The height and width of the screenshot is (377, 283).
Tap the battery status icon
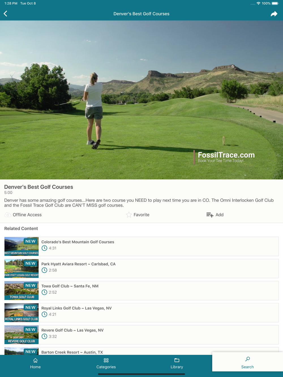275,3
